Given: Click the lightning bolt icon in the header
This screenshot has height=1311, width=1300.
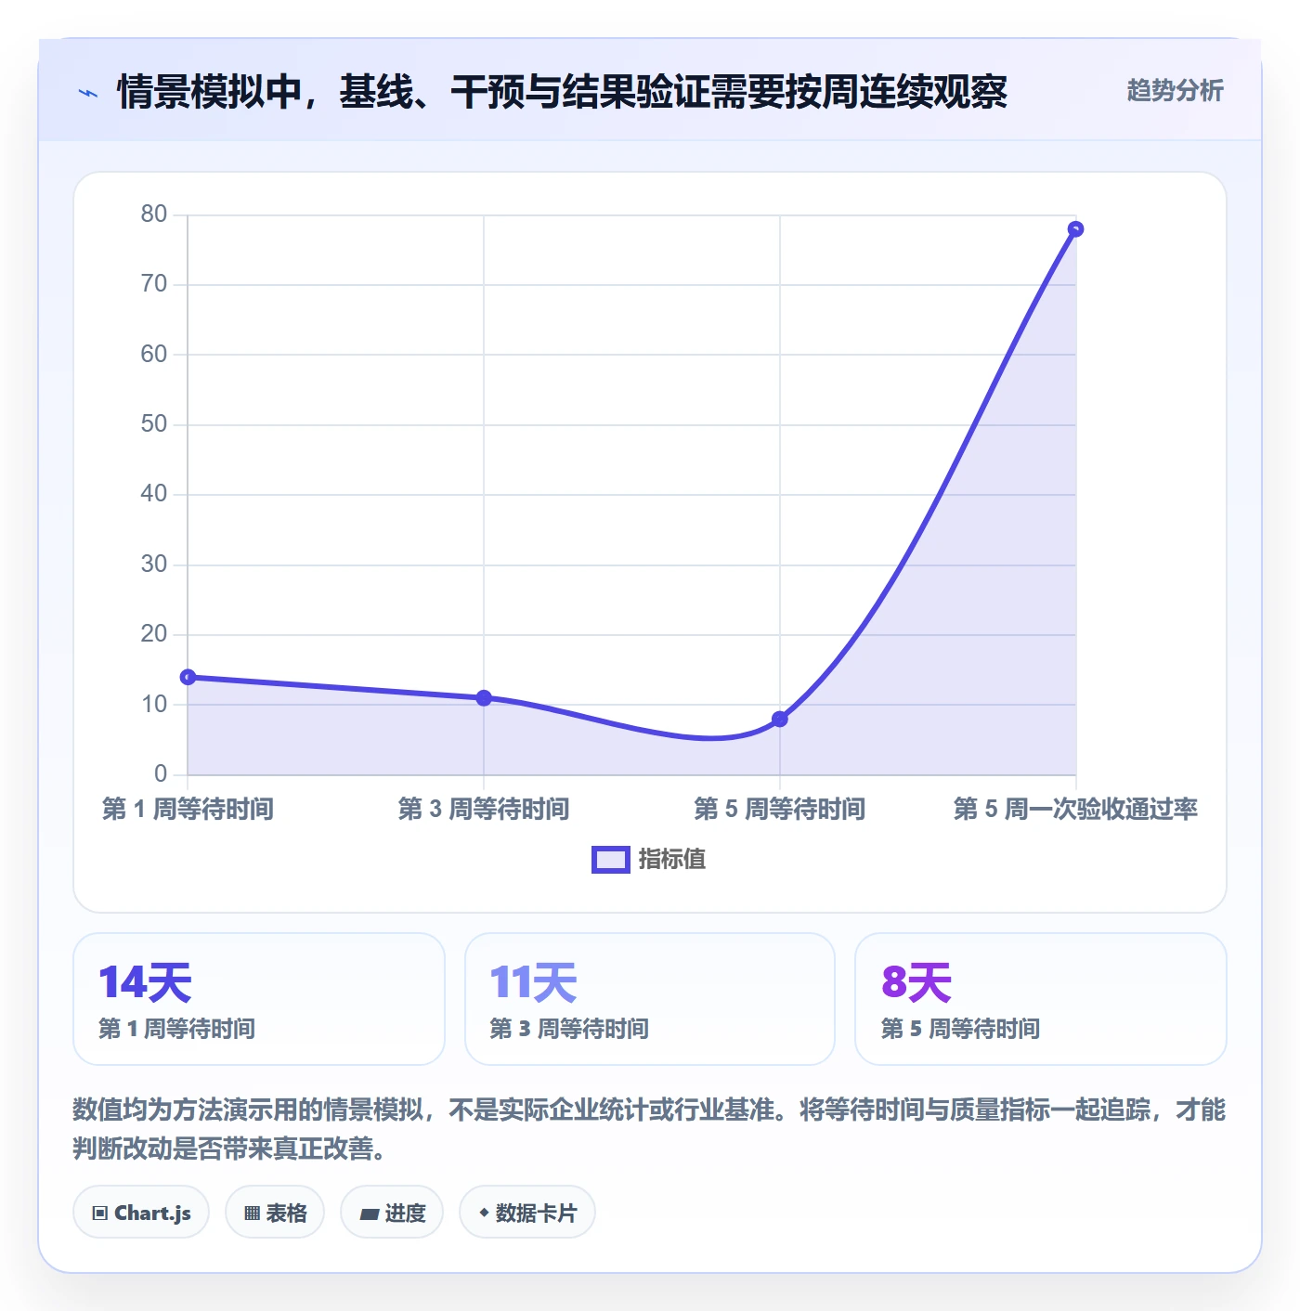Looking at the screenshot, I should pos(88,93).
